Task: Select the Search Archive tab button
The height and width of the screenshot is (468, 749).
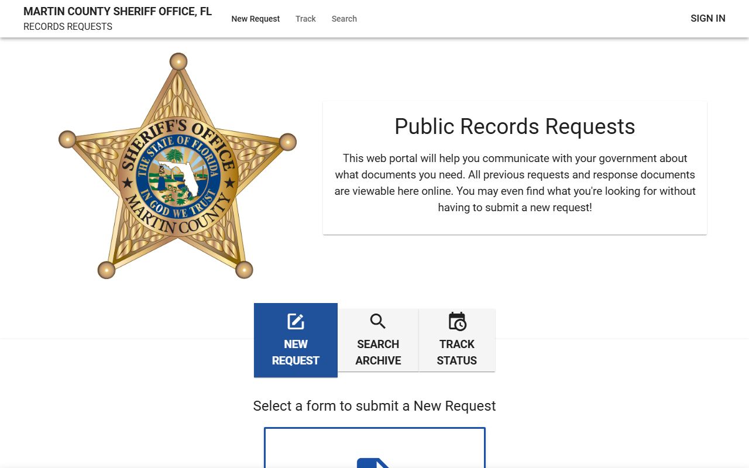Action: pyautogui.click(x=378, y=340)
